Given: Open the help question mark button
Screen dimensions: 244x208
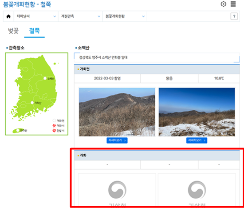Looking at the screenshot, I should [x=234, y=16].
